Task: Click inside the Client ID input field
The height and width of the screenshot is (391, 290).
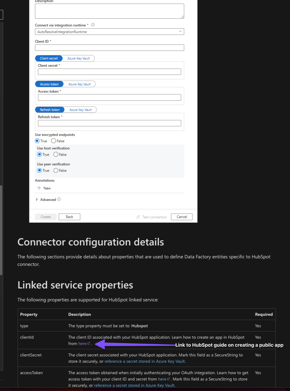Action: 110,48
